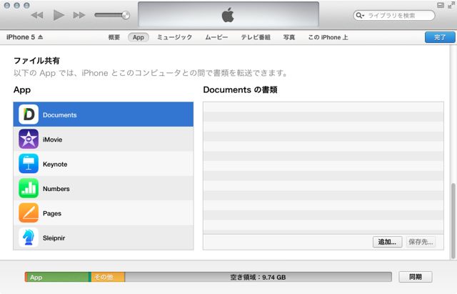Click the 同期 sync button
Screen dimensions: 457x294
416,277
